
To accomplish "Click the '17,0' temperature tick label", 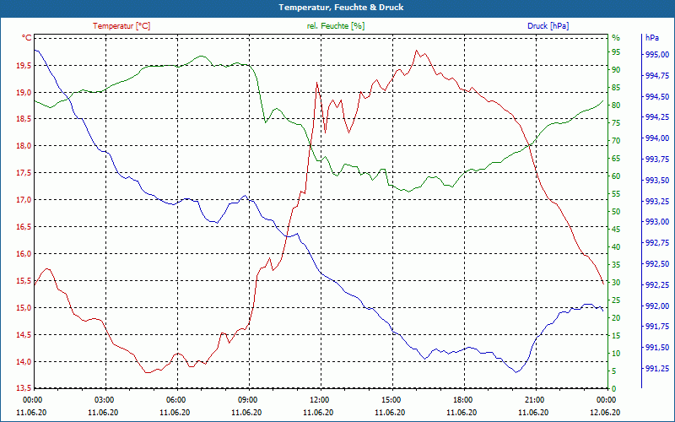I will pos(24,200).
